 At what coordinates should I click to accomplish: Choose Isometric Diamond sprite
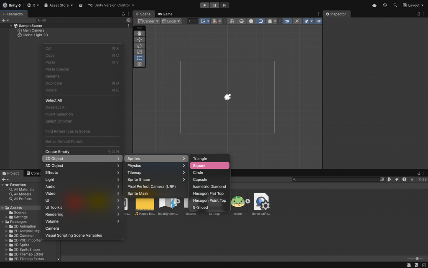[209, 186]
